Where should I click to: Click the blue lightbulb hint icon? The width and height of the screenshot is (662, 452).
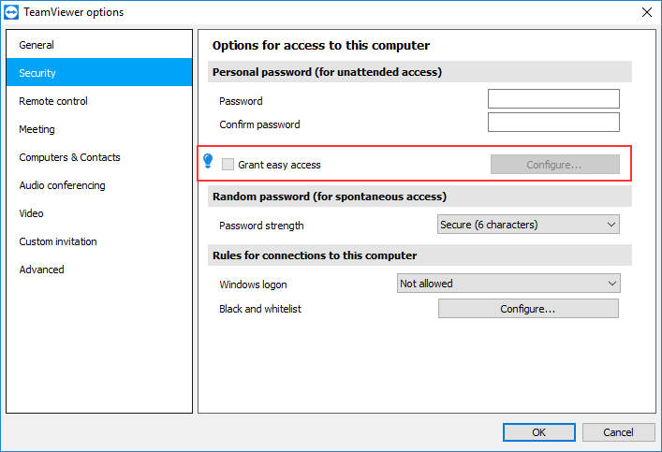(208, 161)
